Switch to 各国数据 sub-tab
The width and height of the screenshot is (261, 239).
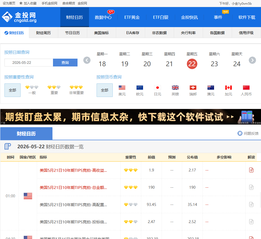[x=217, y=33]
